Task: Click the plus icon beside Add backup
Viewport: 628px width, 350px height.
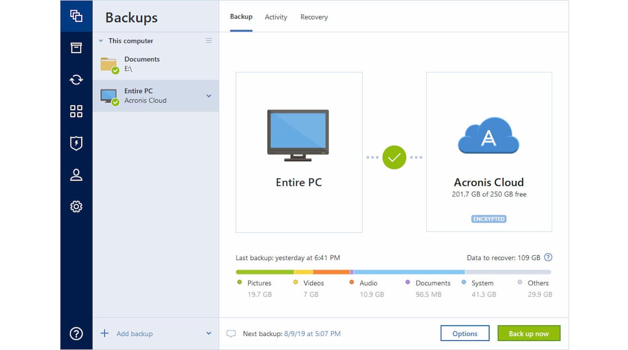Action: coord(104,333)
